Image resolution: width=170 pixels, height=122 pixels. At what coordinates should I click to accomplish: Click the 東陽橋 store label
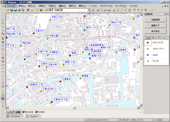pyautogui.click(x=85, y=76)
